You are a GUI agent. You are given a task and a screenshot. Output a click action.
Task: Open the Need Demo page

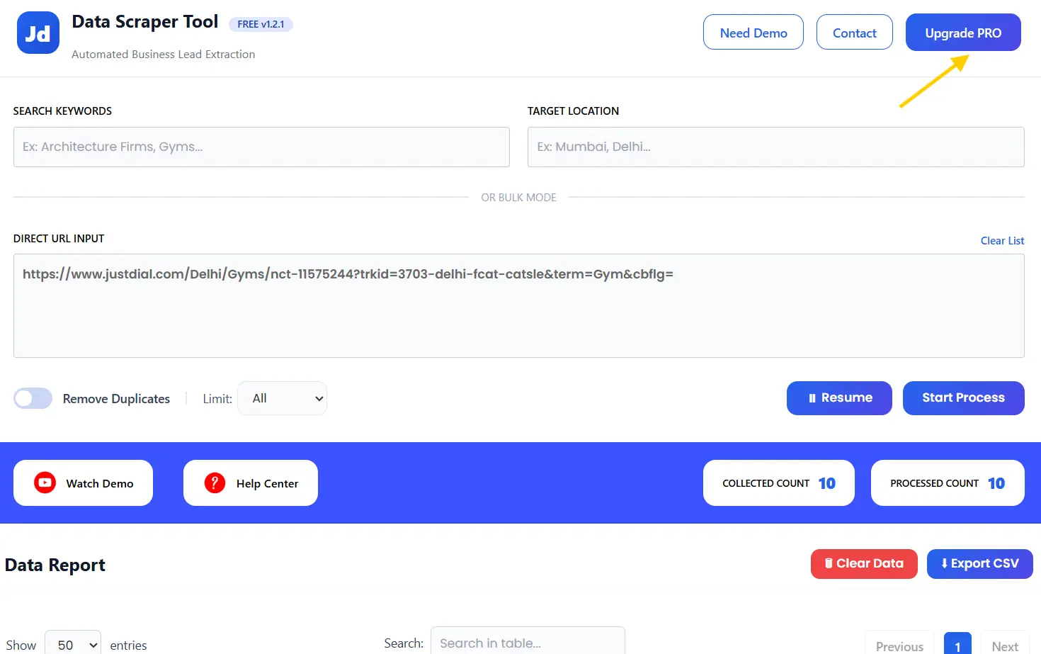tap(753, 33)
